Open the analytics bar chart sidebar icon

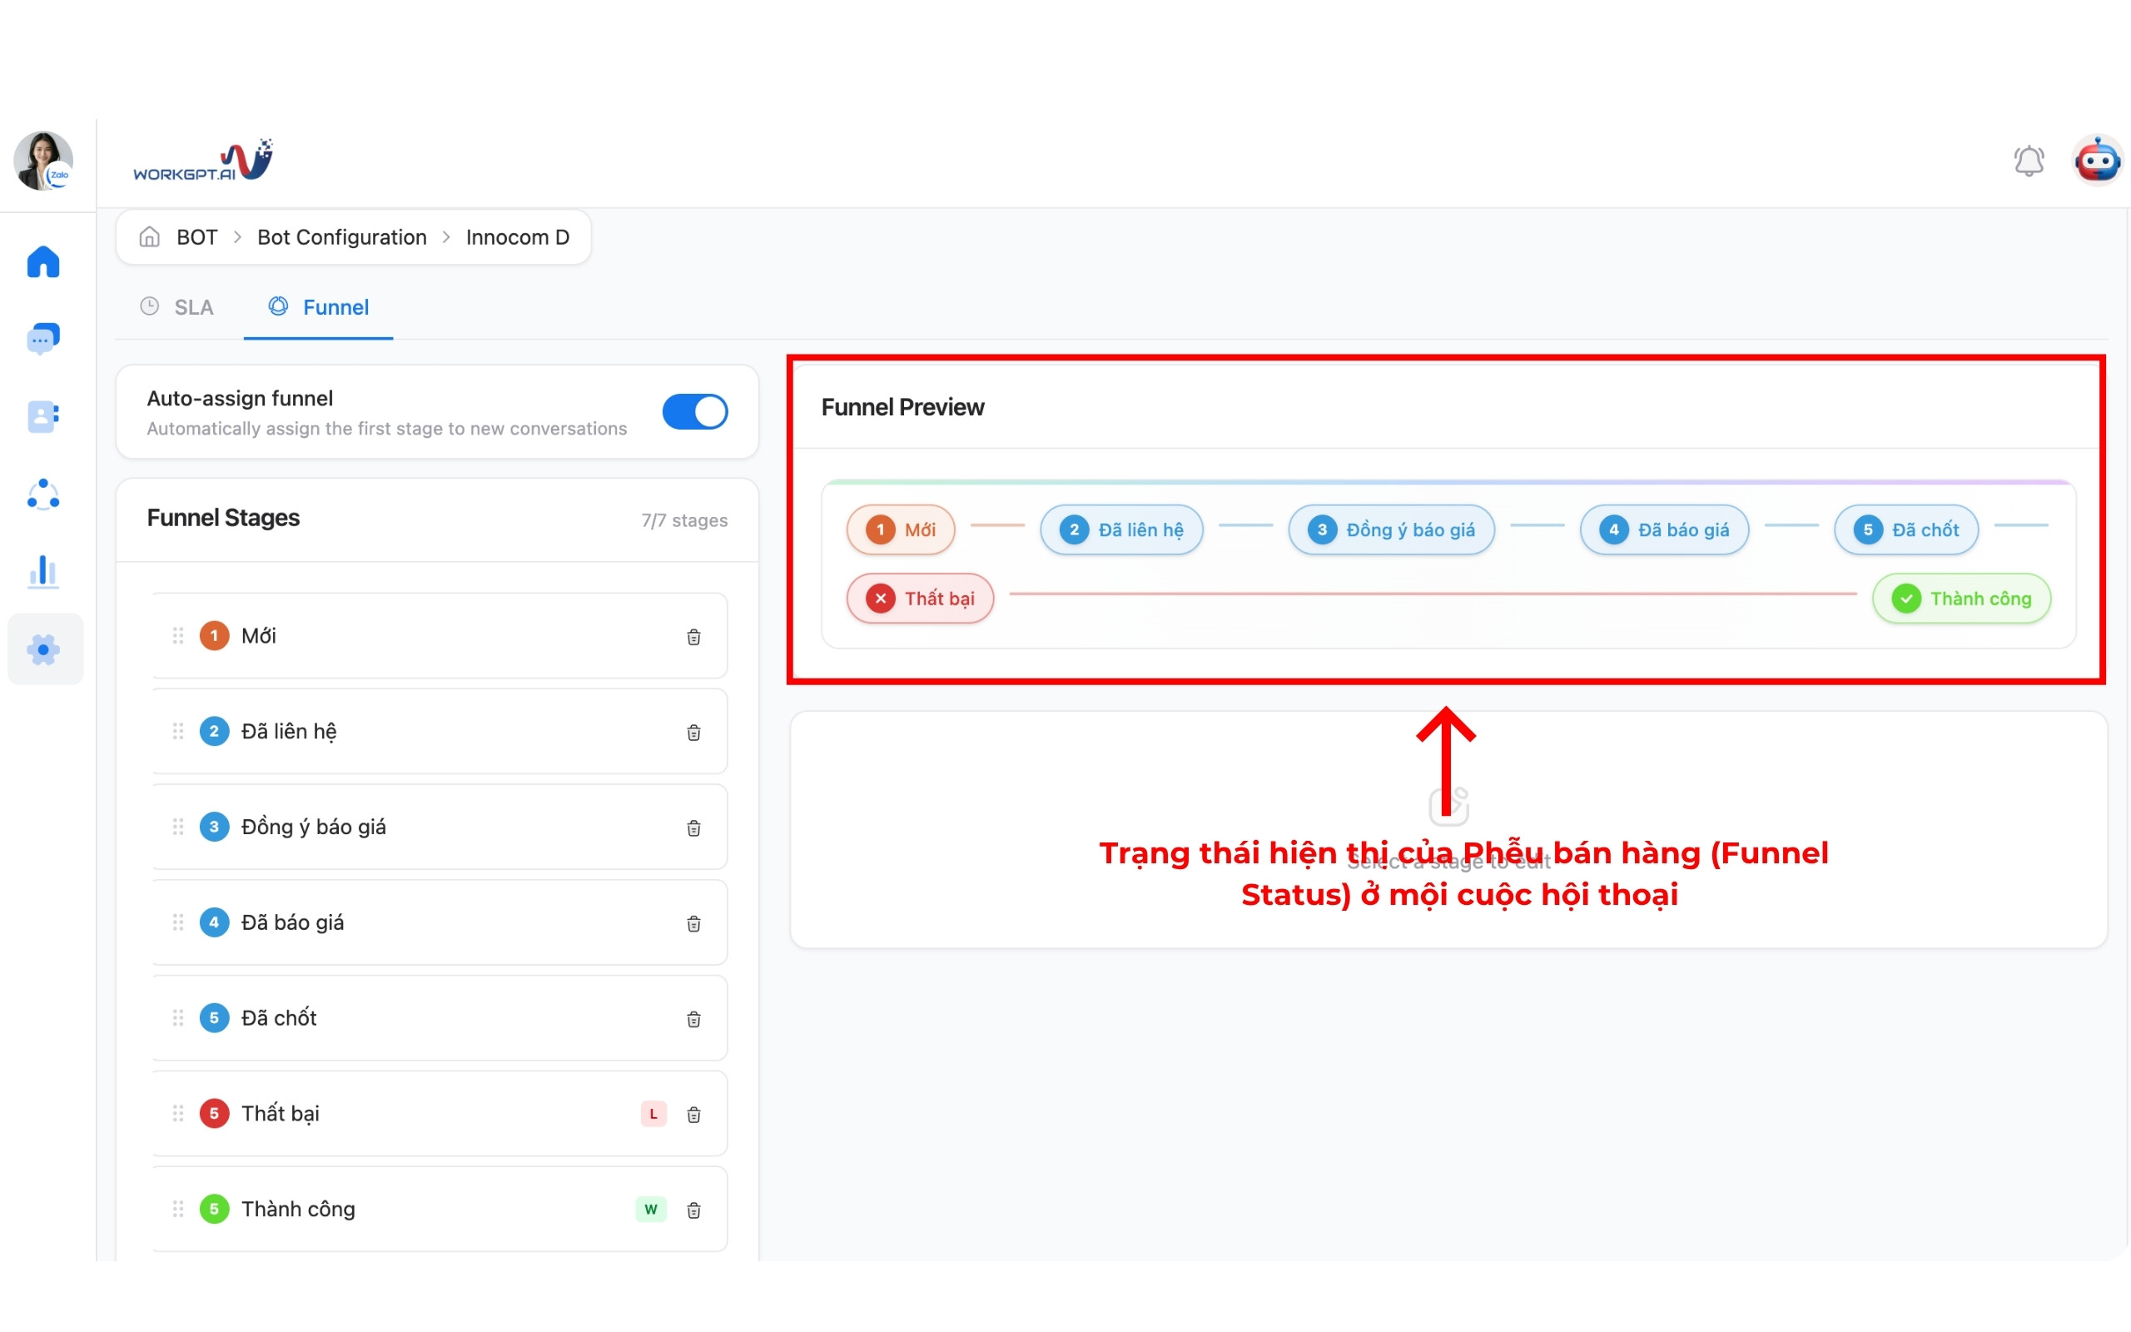pyautogui.click(x=42, y=571)
